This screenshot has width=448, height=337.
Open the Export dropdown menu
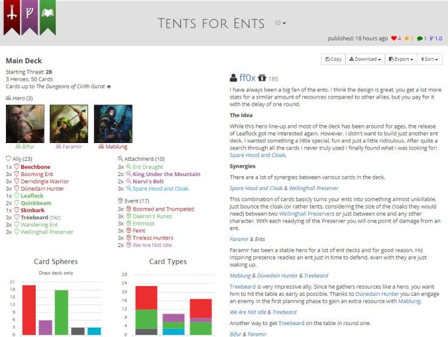point(401,59)
